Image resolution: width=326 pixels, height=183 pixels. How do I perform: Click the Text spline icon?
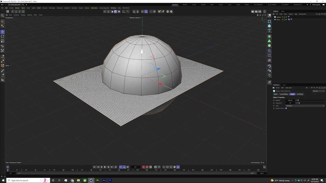point(269,30)
